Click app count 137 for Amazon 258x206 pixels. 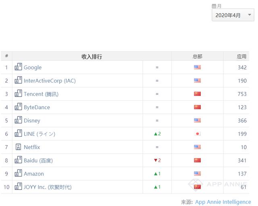tap(242, 174)
